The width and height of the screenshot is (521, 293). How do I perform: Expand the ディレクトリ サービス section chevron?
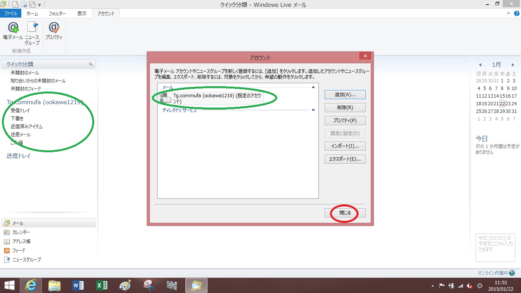[313, 110]
